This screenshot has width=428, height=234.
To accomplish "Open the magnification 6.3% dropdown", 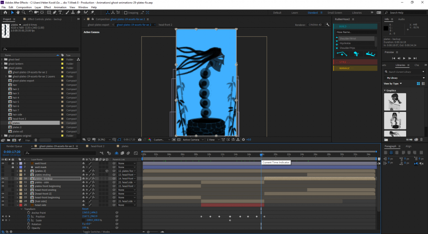I will click(x=104, y=140).
